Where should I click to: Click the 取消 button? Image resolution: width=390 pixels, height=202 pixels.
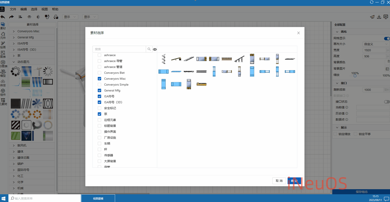pos(279,181)
